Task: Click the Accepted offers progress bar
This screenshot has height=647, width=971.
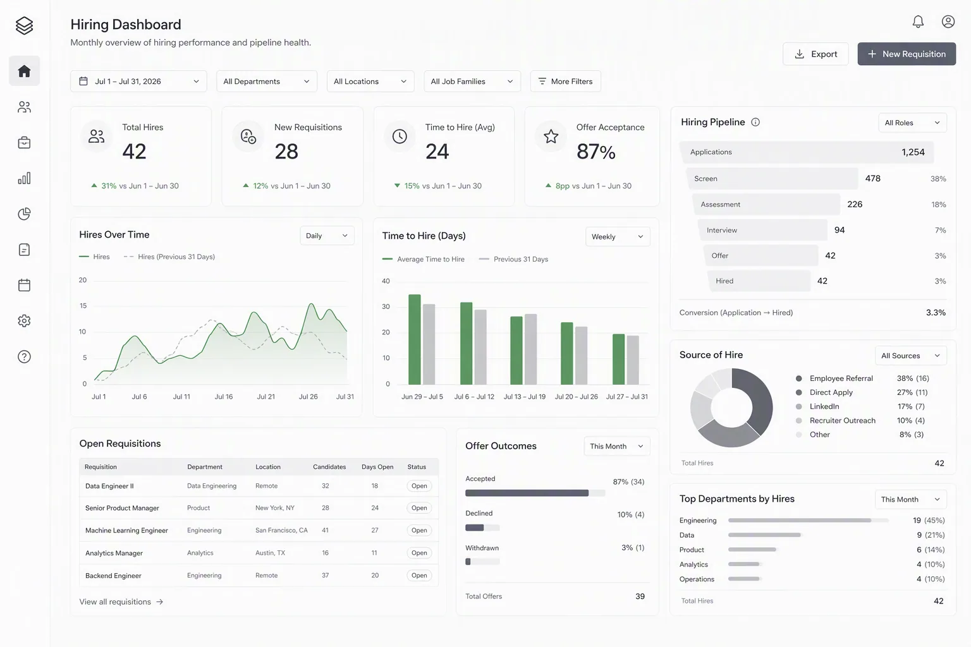Action: click(535, 493)
